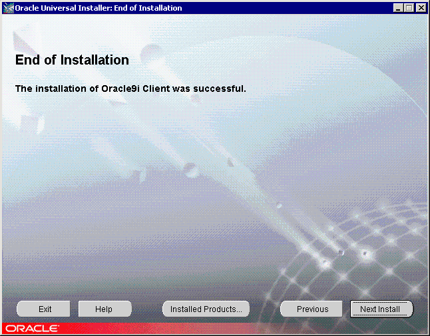430x336 pixels.
Task: Maximize the installer window
Action: coord(409,8)
